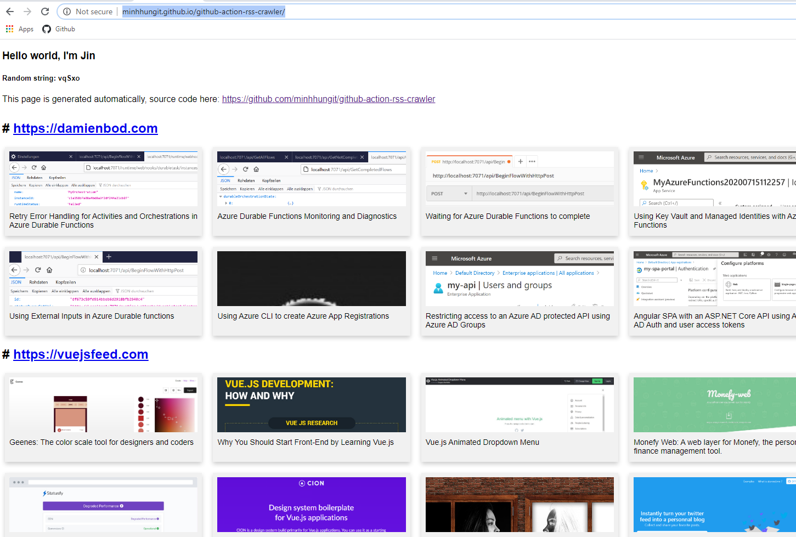Open github-action-rss-crawler source code link

pyautogui.click(x=329, y=99)
